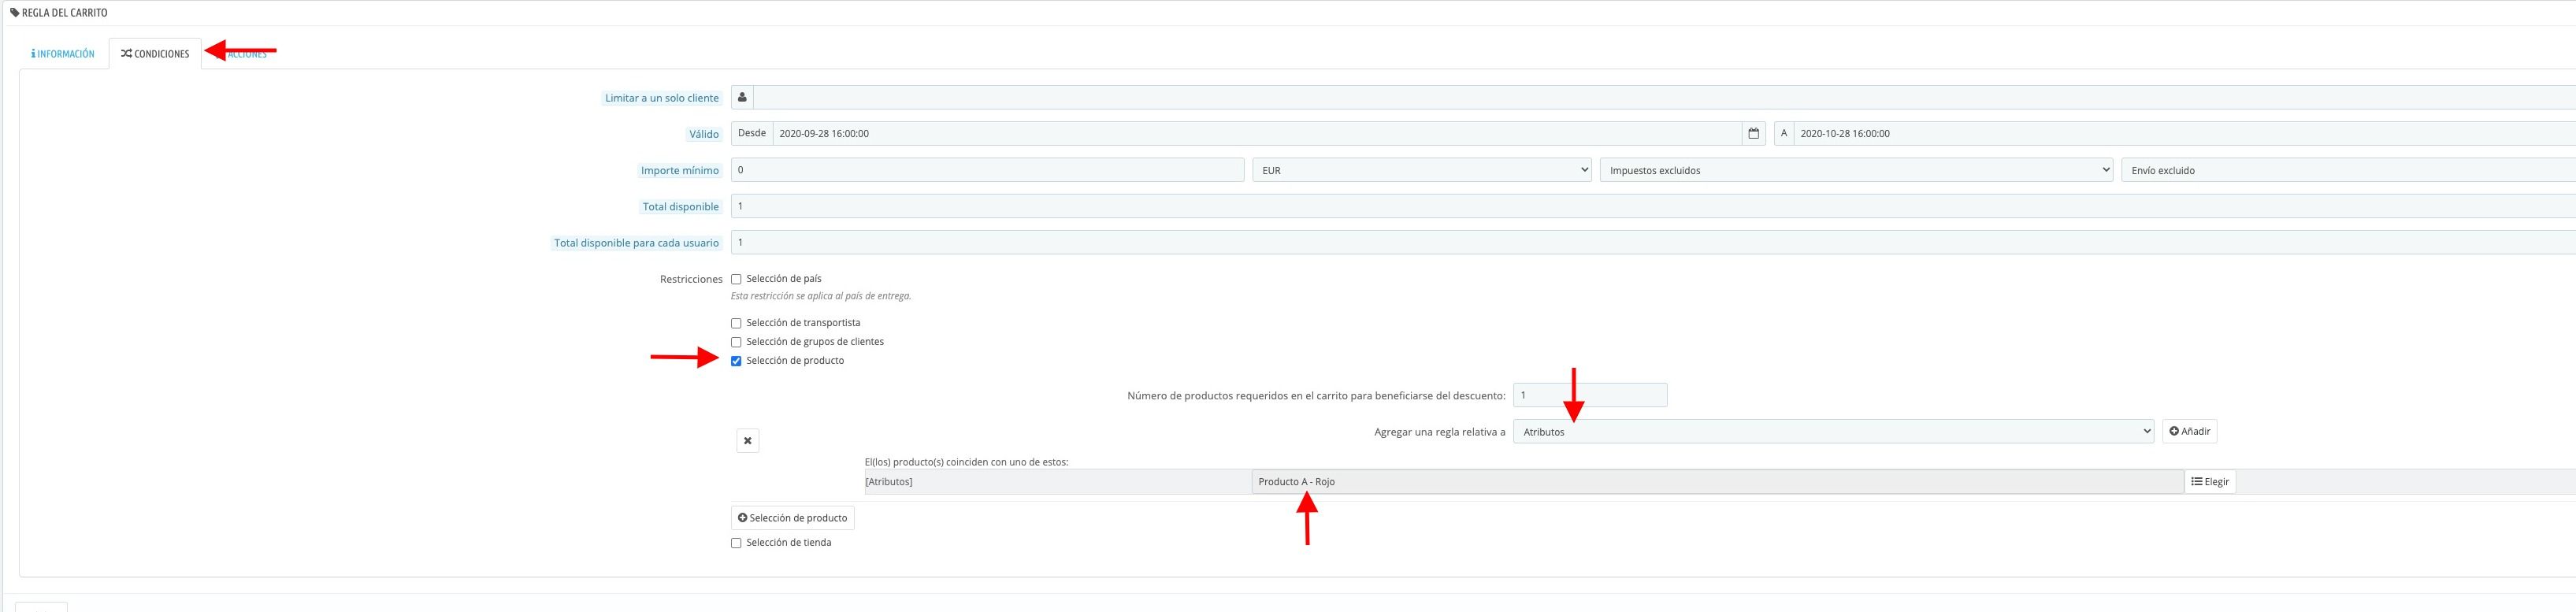
Task: Click the Añadir button
Action: click(x=2189, y=432)
